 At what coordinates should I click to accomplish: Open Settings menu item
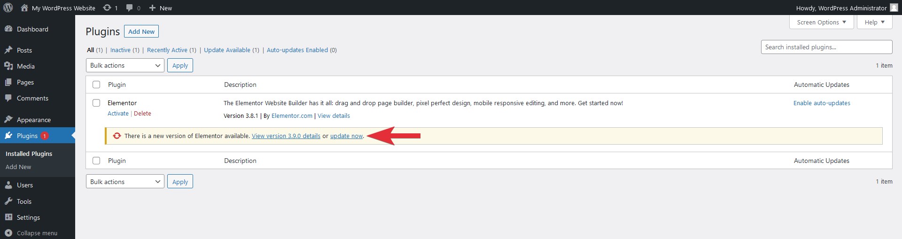[x=28, y=217]
